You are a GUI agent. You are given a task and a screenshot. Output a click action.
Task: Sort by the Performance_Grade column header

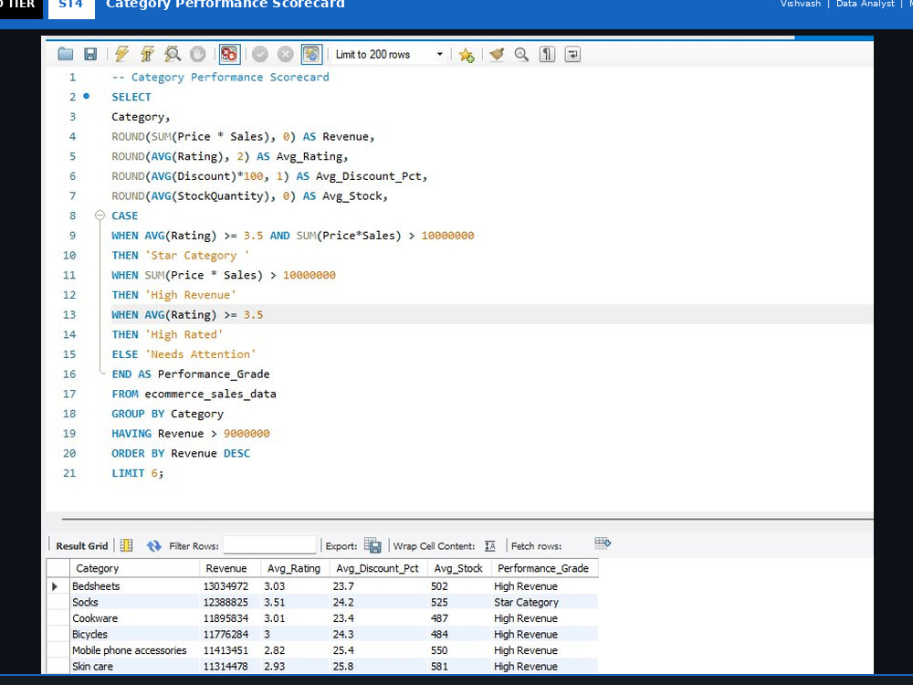544,568
